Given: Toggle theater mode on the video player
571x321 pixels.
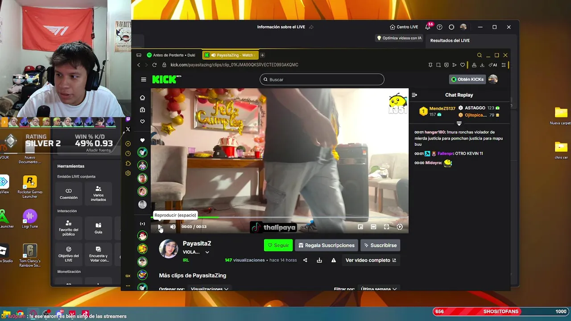Looking at the screenshot, I should tap(373, 227).
